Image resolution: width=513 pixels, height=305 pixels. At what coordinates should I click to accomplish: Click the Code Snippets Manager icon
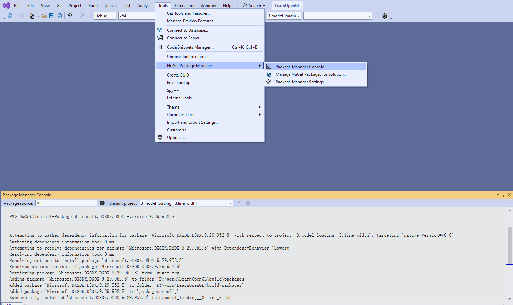pyautogui.click(x=160, y=47)
